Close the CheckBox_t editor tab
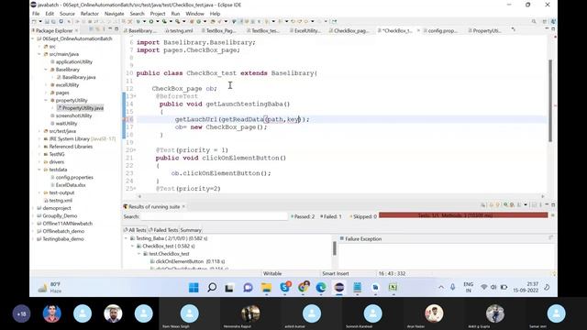Screen dimensions: 587x330 pos(418,30)
